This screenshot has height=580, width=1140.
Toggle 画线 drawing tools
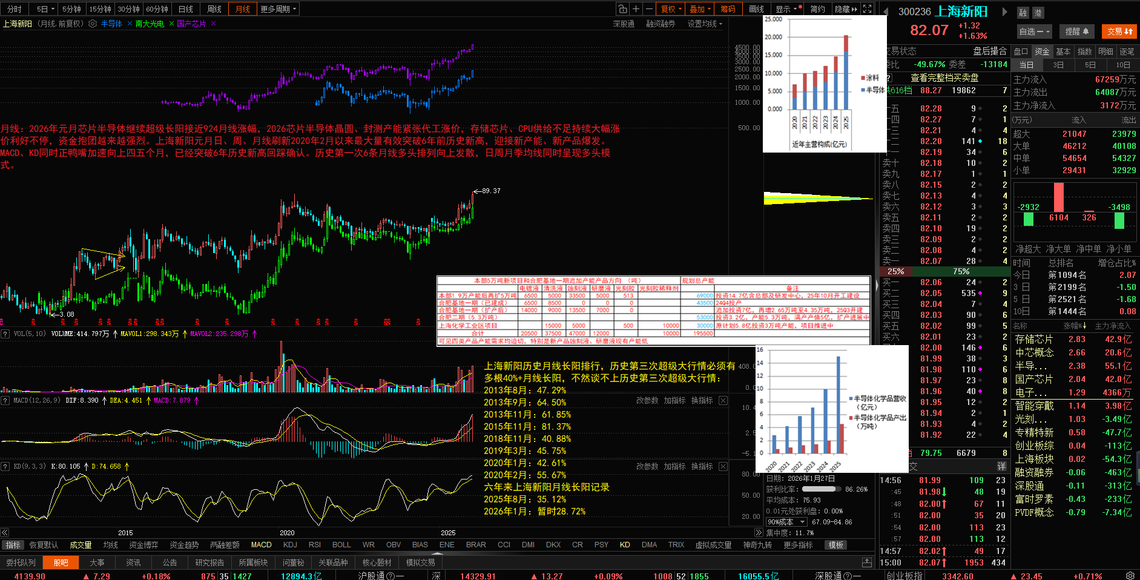tap(757, 9)
